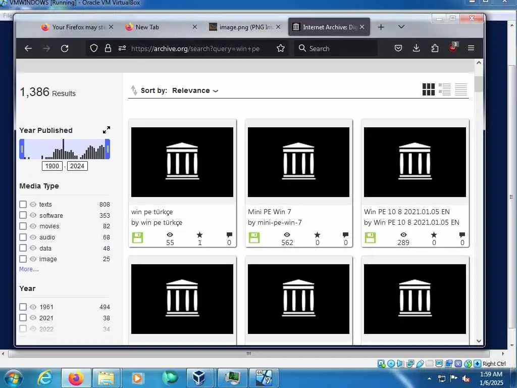The image size is (517, 388).
Task: Open the win pe türkçe thumbnail
Action: (182, 162)
